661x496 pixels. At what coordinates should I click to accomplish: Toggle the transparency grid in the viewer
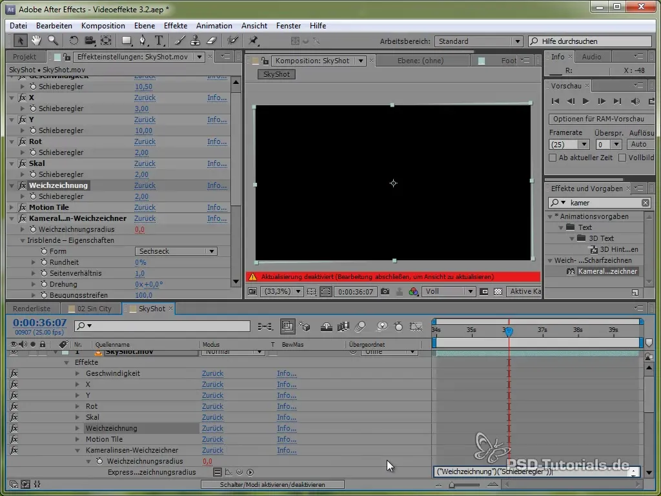click(x=498, y=291)
